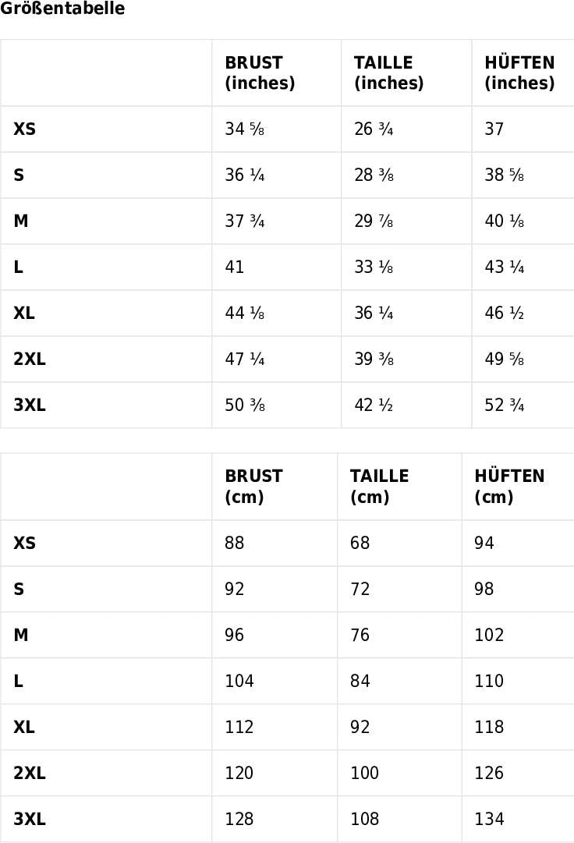Click the TAILLE (inches) column header
The height and width of the screenshot is (843, 574).
click(388, 73)
